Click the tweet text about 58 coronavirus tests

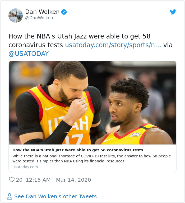[80, 41]
